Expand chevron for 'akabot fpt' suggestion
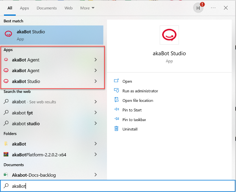Image resolution: width=236 pixels, height=192 pixels. coord(96,112)
